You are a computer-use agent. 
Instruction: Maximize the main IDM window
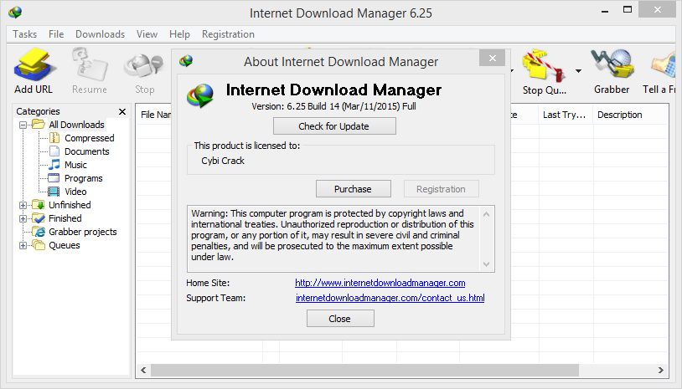pyautogui.click(x=628, y=9)
